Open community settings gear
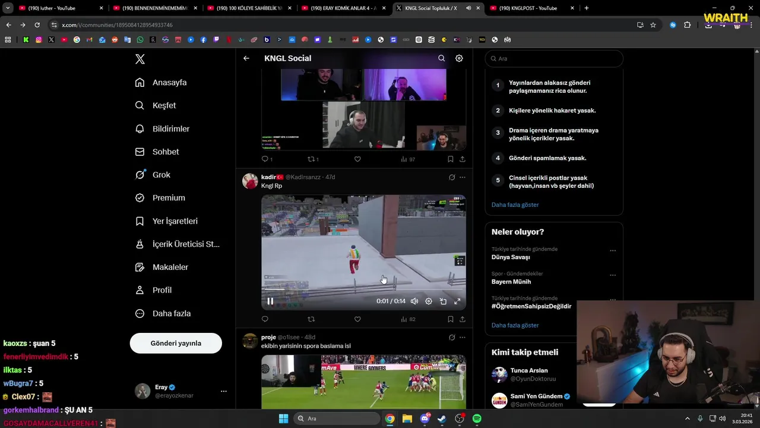This screenshot has height=428, width=760. pyautogui.click(x=459, y=58)
